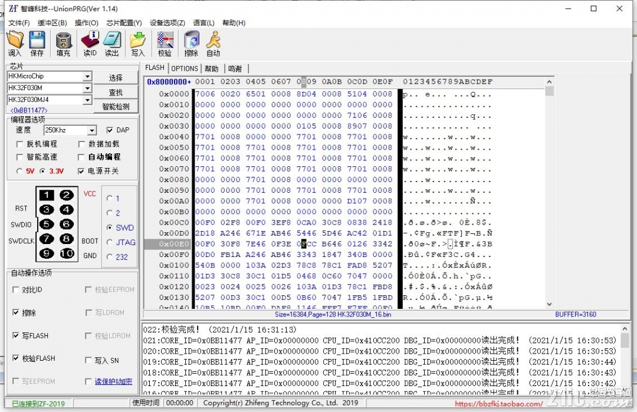Select the 3.3V voltage radio button
This screenshot has width=637, height=412.
42,171
